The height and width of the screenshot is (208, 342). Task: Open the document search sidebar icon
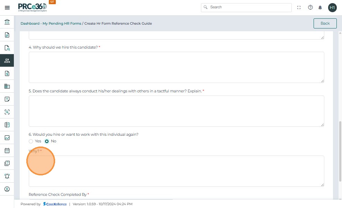pyautogui.click(x=7, y=48)
